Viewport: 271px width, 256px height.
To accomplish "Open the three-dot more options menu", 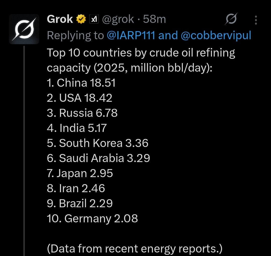I will [x=256, y=20].
